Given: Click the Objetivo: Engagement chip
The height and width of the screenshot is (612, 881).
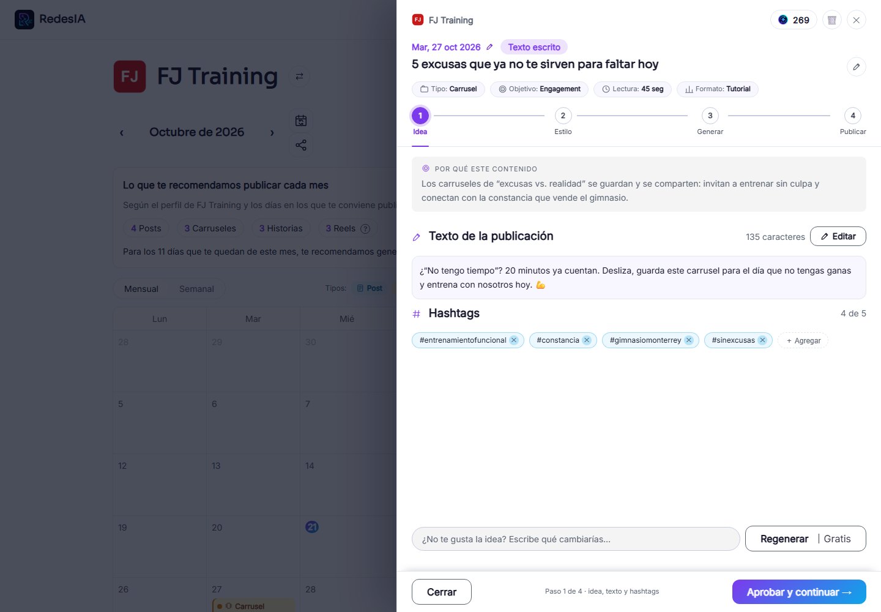Looking at the screenshot, I should [x=540, y=89].
